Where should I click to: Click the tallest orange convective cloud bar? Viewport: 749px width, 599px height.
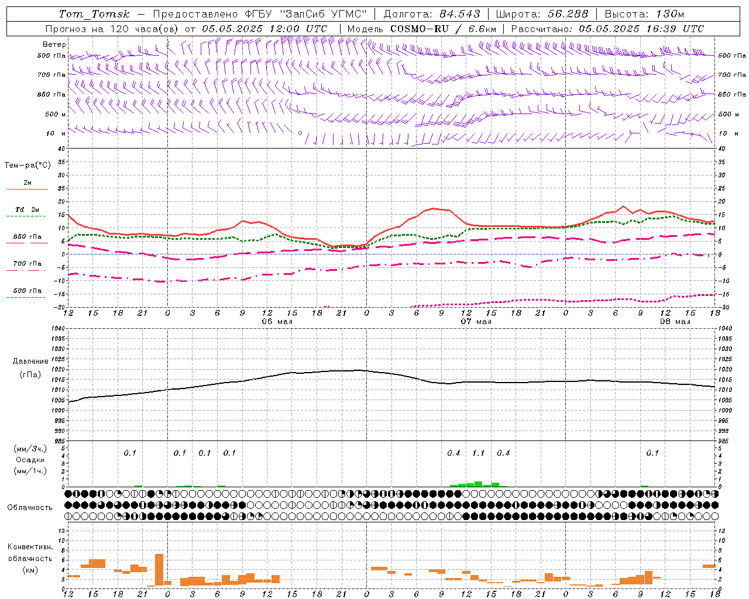coord(159,569)
